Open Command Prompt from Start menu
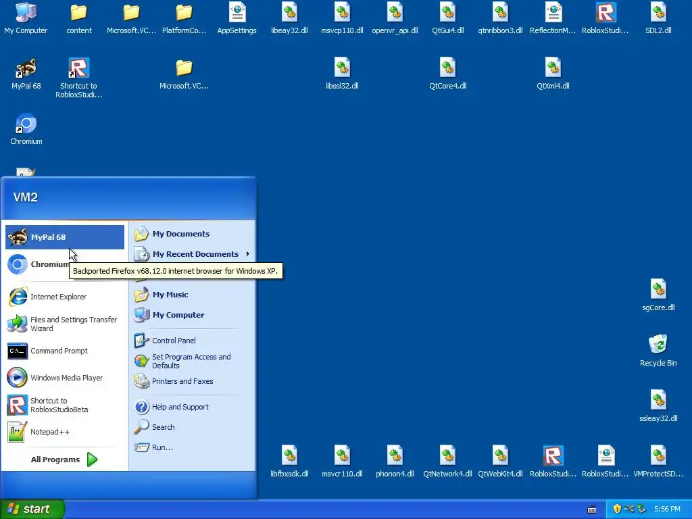The image size is (692, 519). [65, 351]
